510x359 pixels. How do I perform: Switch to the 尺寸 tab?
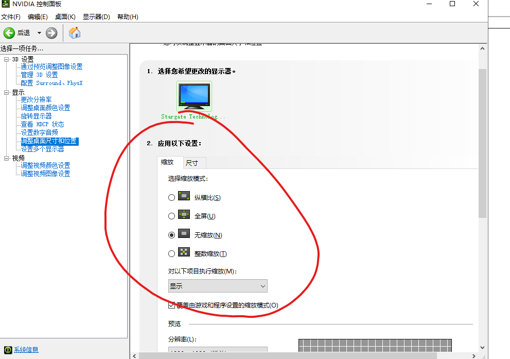[194, 162]
